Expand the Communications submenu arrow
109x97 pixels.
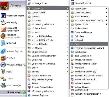coord(107,12)
